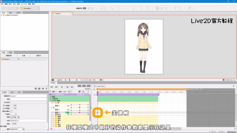Step back one frame

[56, 87]
